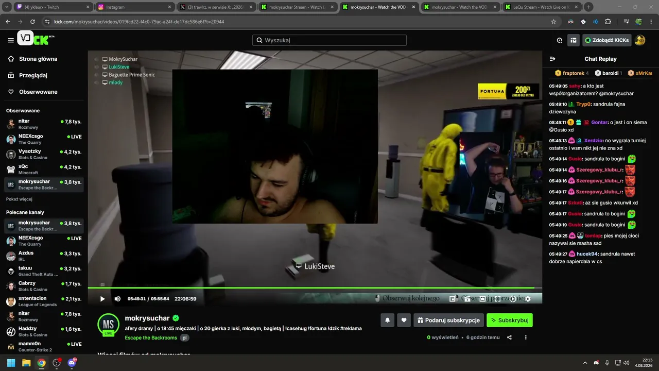Show hidden system tray icons
659x371 pixels.
585,363
